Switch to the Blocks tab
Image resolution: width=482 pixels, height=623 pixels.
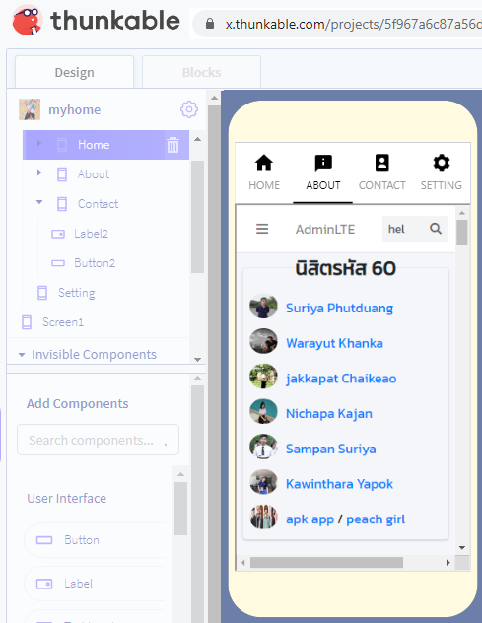(x=201, y=72)
